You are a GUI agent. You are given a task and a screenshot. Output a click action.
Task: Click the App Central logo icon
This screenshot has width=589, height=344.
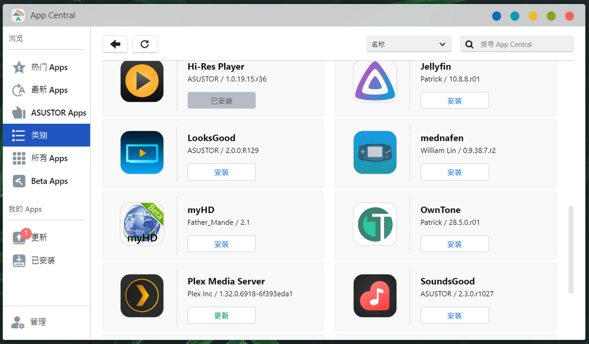18,15
